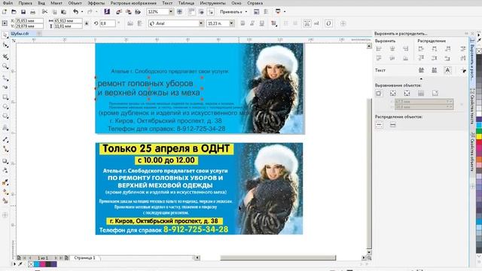The image size is (482, 271).
Task: Click the Paste clipboard icon
Action: pyautogui.click(x=63, y=12)
